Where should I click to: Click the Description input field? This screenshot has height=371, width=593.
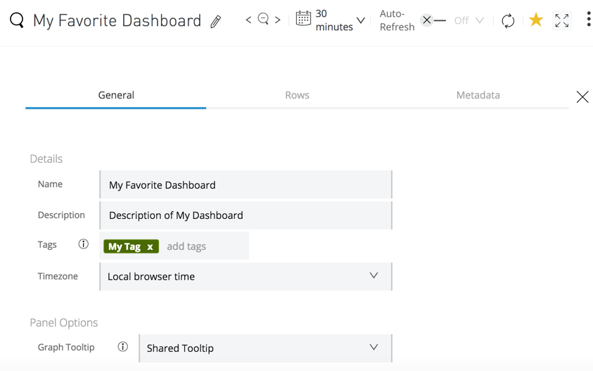(246, 215)
